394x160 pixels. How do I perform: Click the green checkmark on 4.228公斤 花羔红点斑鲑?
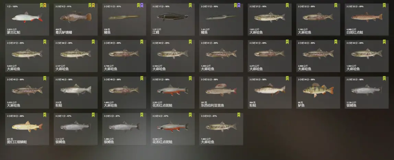[x=190, y=115]
